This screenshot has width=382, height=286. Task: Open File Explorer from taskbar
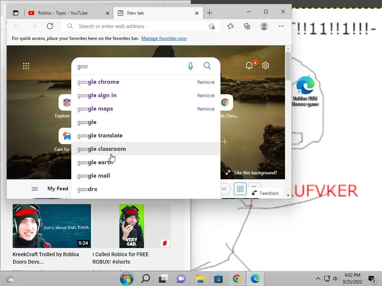pyautogui.click(x=200, y=279)
